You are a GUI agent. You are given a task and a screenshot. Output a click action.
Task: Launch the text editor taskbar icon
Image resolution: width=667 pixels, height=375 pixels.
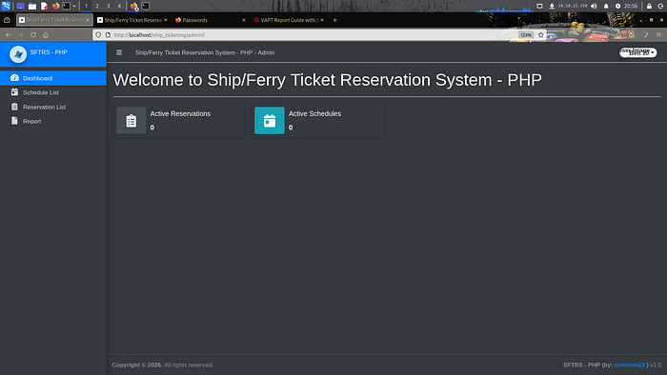(x=44, y=6)
